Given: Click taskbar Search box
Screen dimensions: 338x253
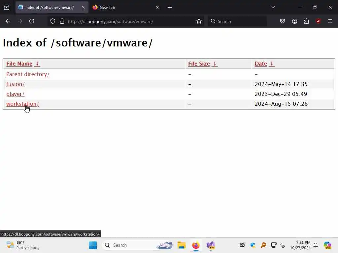Looking at the screenshot, I should click(138, 245).
